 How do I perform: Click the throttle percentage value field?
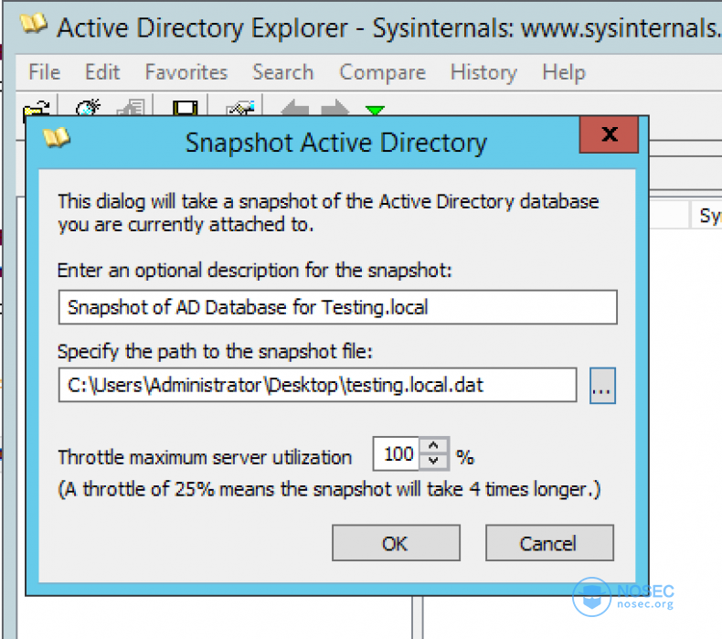pos(397,454)
